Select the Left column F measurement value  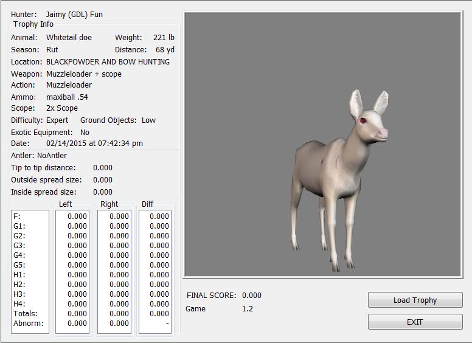pyautogui.click(x=77, y=216)
